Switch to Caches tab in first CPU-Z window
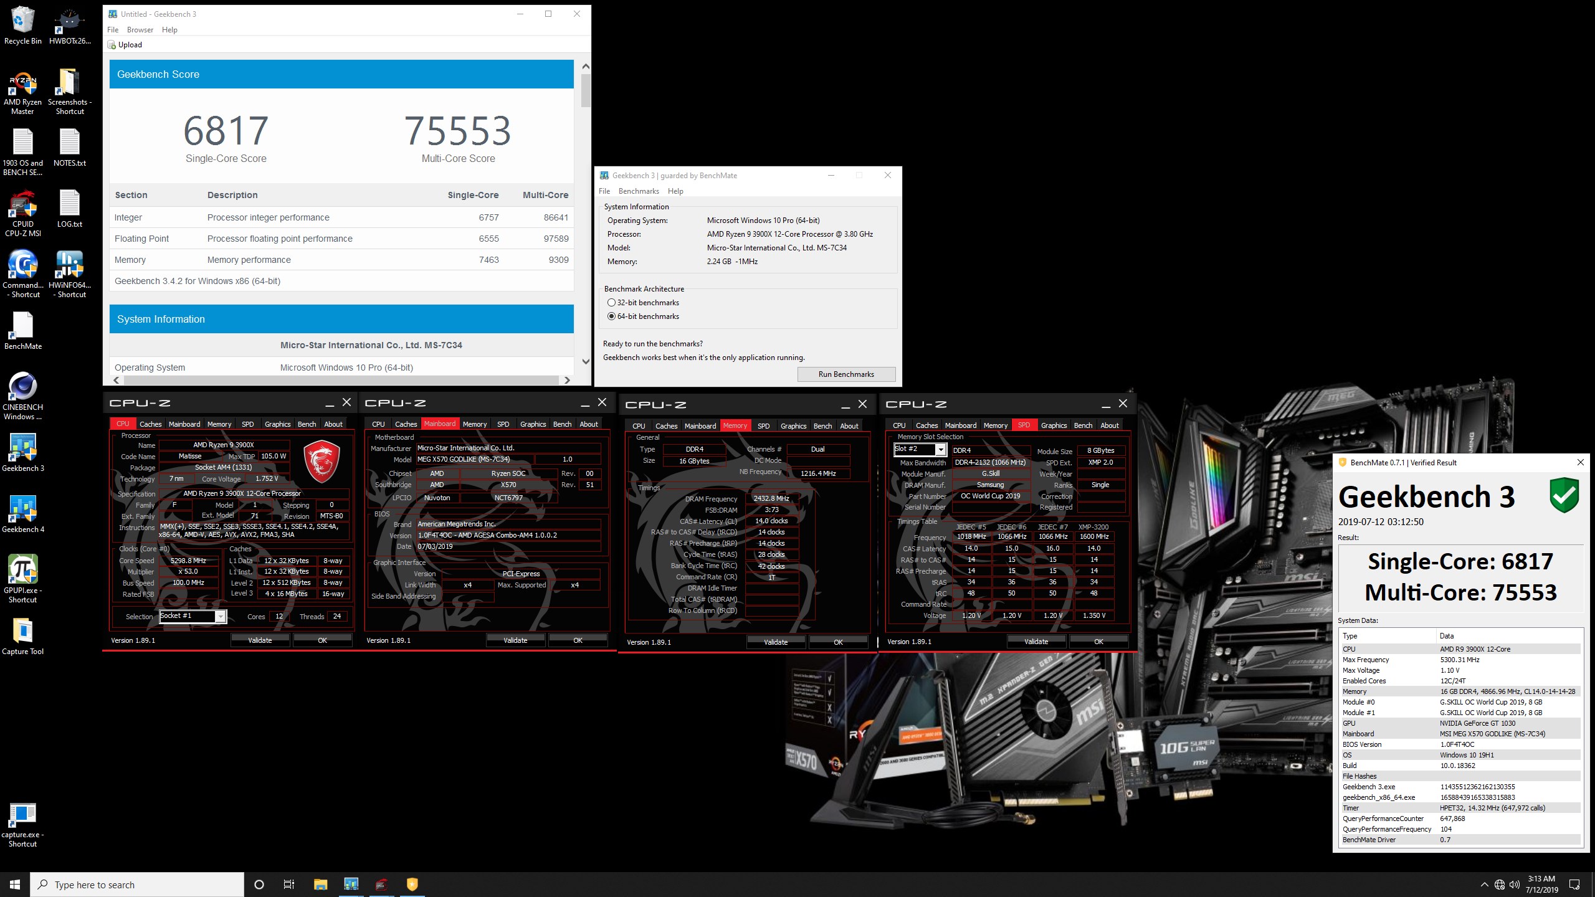The width and height of the screenshot is (1595, 897). (x=150, y=424)
